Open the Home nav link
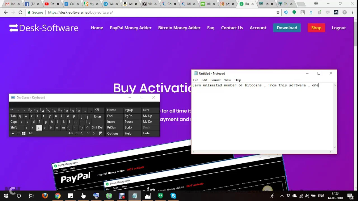Image resolution: width=358 pixels, height=201 pixels. pos(97,28)
